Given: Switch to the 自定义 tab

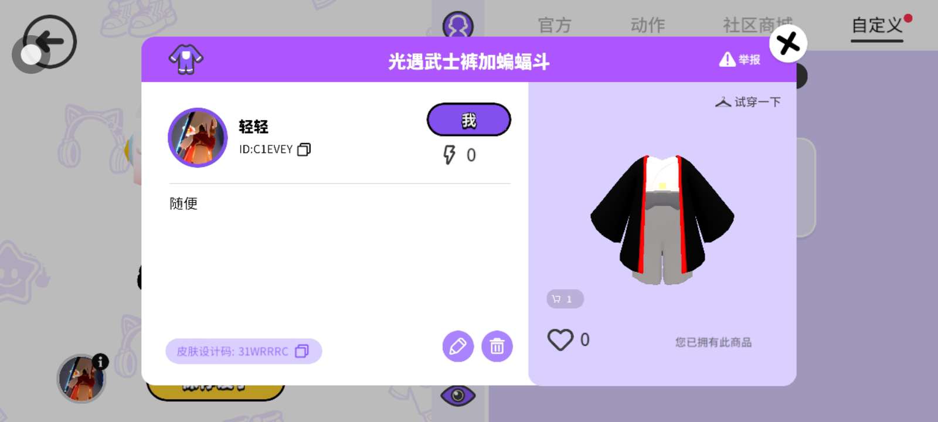Looking at the screenshot, I should pos(877,26).
